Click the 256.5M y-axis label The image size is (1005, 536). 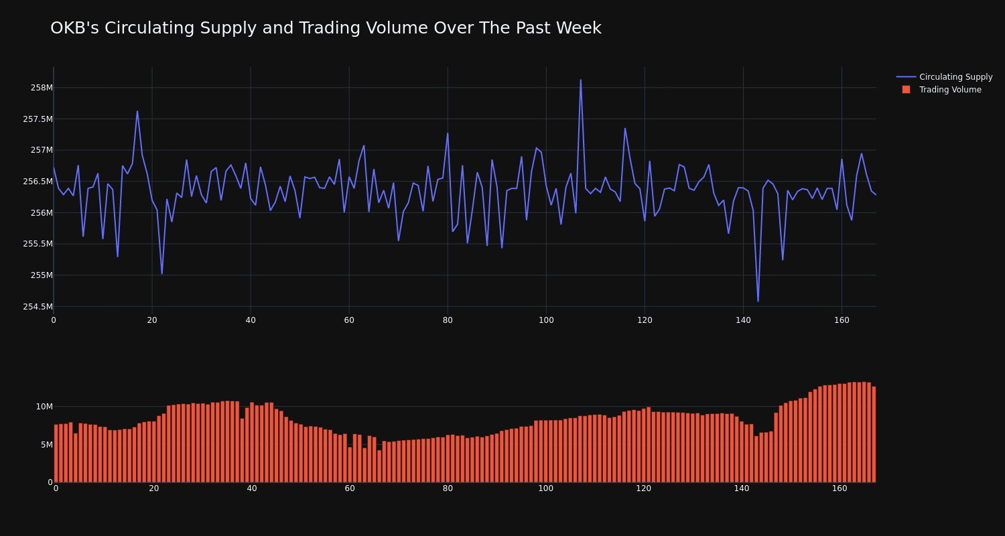coord(38,182)
